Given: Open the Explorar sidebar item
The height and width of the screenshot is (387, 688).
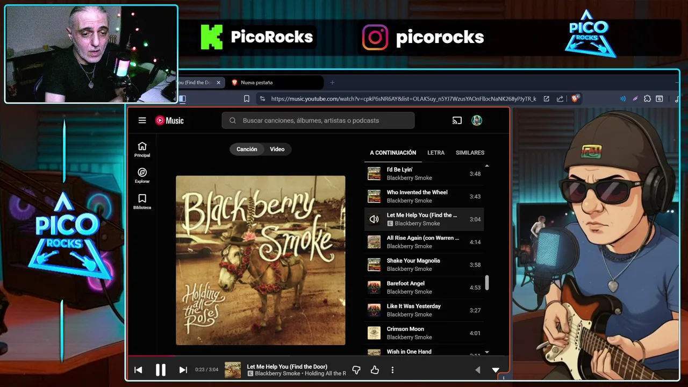Looking at the screenshot, I should (142, 176).
